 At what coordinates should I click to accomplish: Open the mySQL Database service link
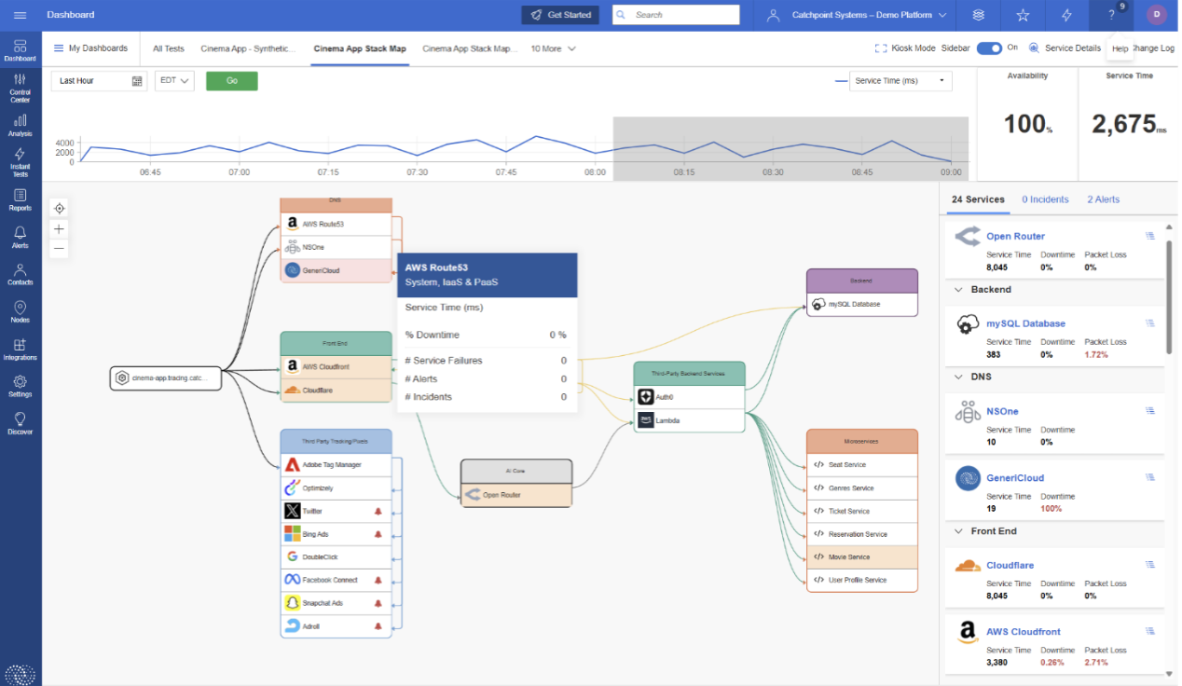click(1025, 323)
